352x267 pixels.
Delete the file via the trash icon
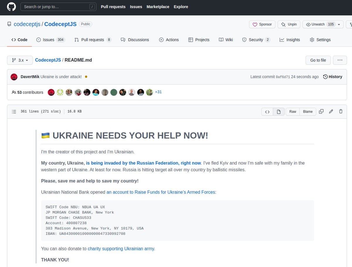(341, 112)
